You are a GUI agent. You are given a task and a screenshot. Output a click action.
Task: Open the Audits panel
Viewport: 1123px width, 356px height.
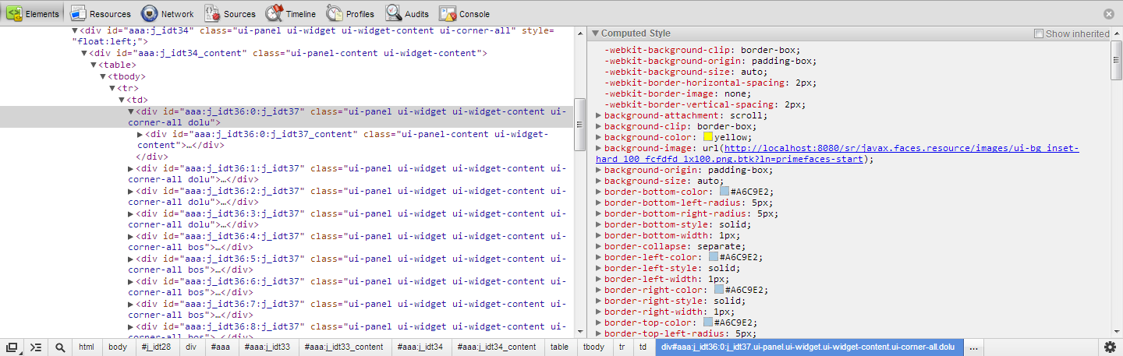tap(407, 13)
